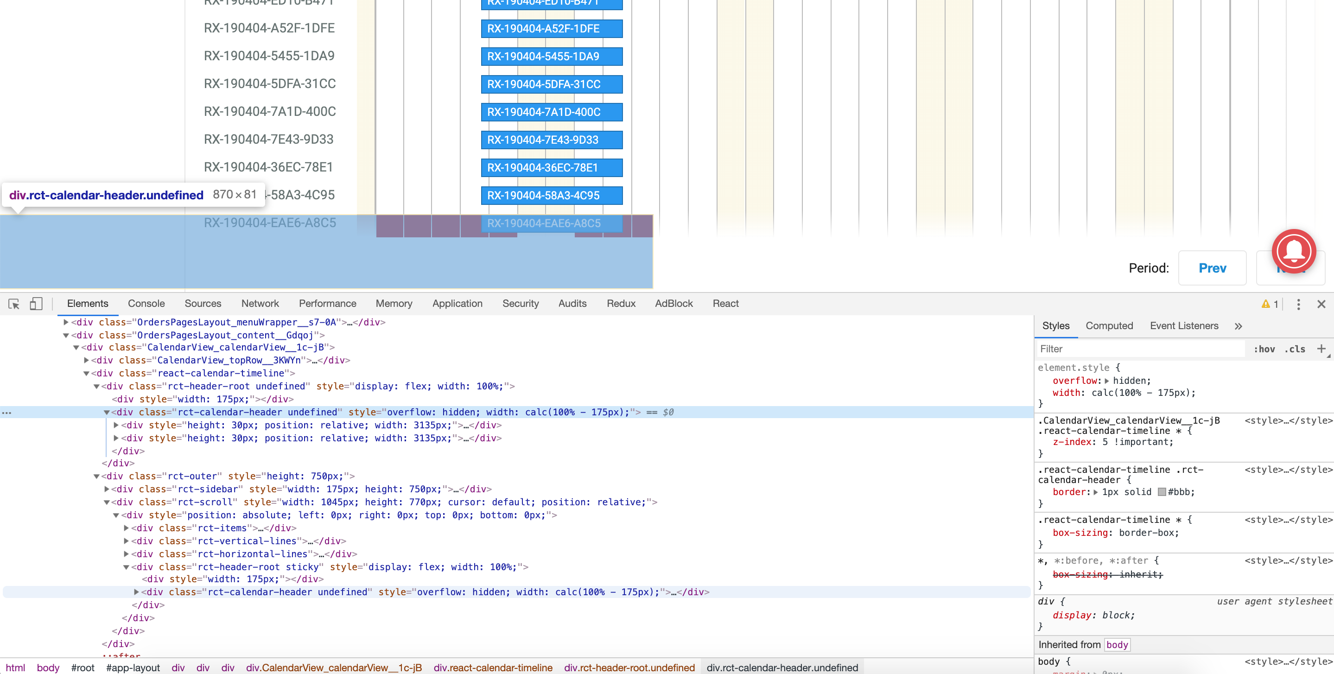Select the inspect element cursor tool

pos(13,304)
